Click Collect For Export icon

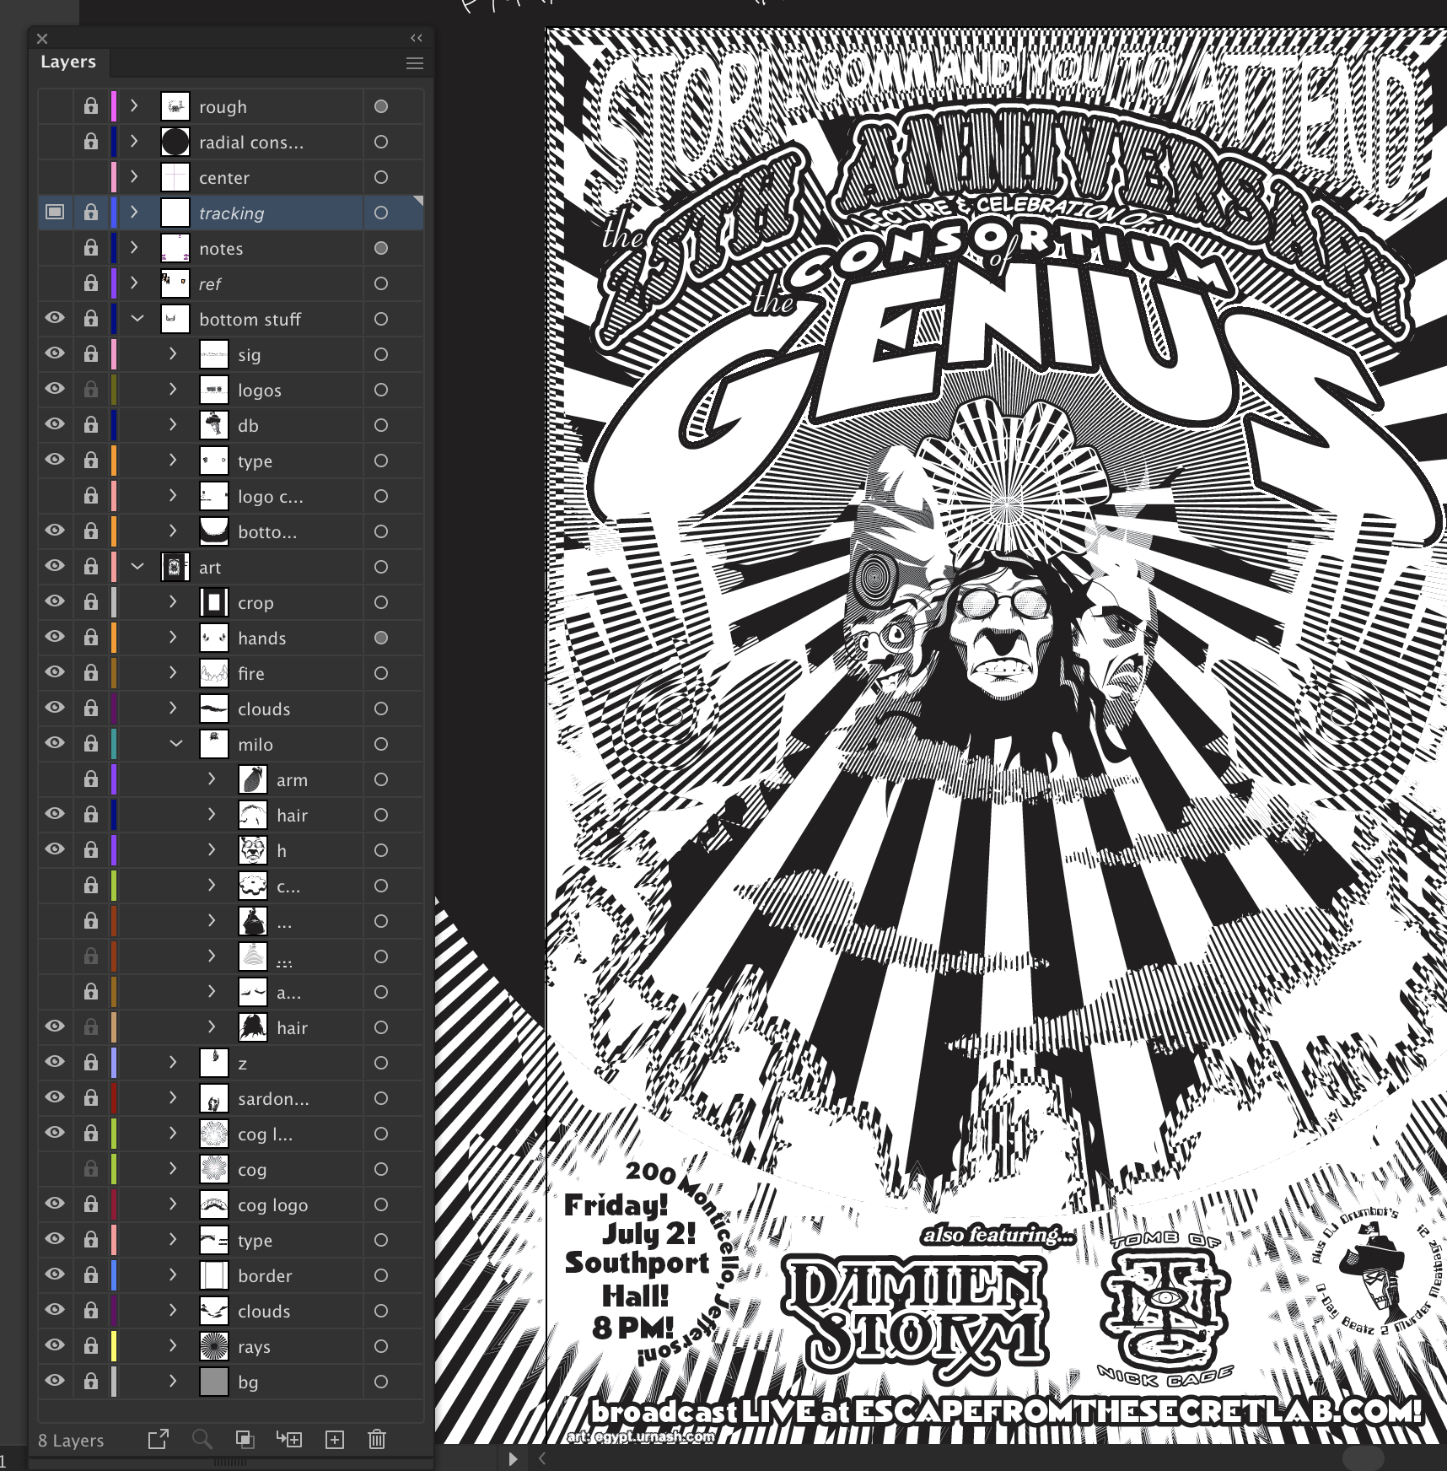point(159,1439)
